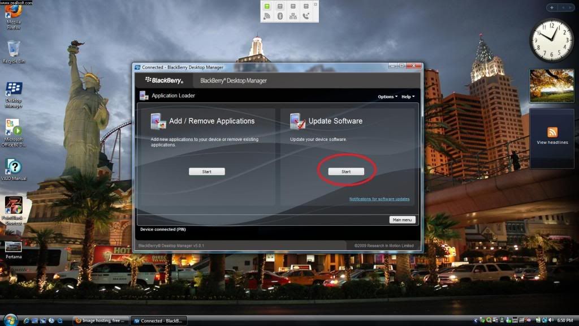Click the network connection tray icon
Viewport: 579px width, 326px height.
tap(545, 320)
